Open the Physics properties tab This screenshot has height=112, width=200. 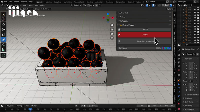[179, 92]
